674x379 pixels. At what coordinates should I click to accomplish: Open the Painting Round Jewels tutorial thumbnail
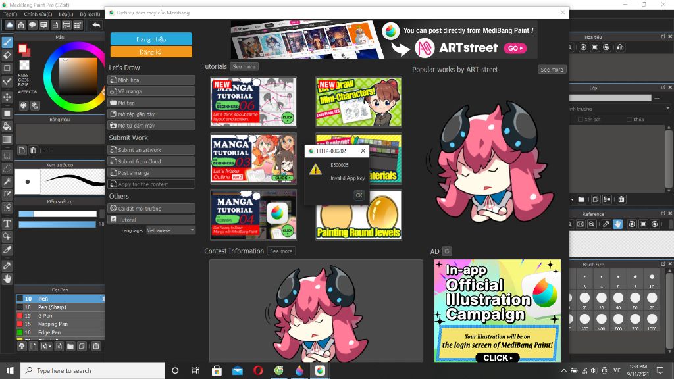pyautogui.click(x=359, y=215)
